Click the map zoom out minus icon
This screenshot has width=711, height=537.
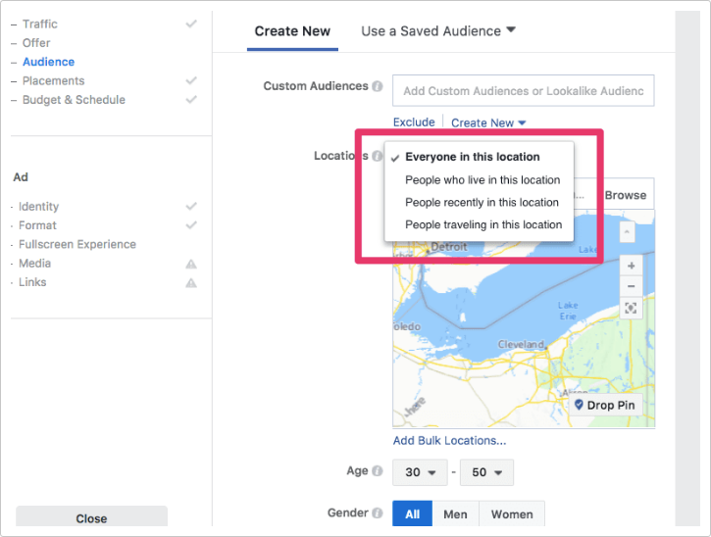click(631, 286)
